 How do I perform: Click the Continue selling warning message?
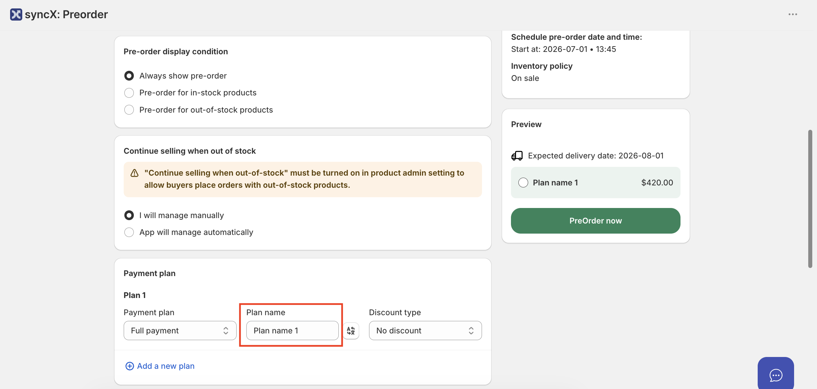click(x=304, y=179)
